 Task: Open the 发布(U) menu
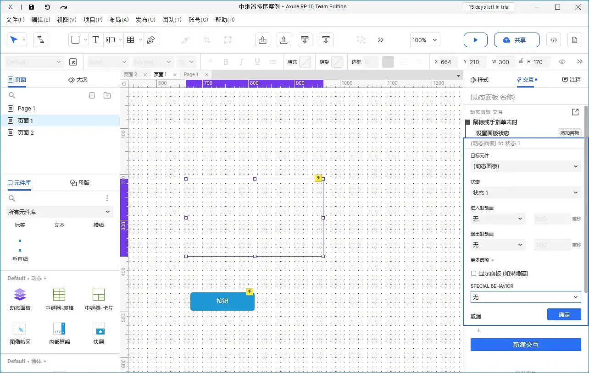pos(145,20)
